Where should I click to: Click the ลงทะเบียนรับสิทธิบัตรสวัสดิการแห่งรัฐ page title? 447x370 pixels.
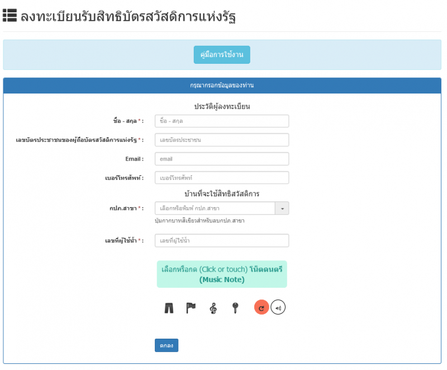(x=128, y=17)
